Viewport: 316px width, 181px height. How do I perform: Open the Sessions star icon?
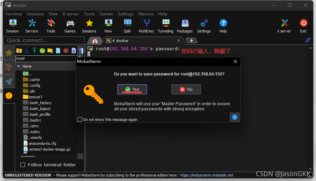(89, 26)
